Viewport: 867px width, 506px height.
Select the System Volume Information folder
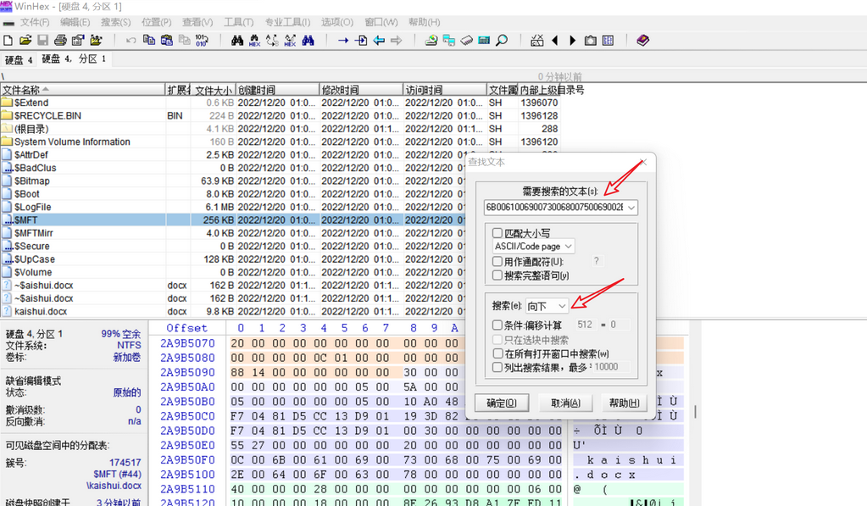[279, 142]
